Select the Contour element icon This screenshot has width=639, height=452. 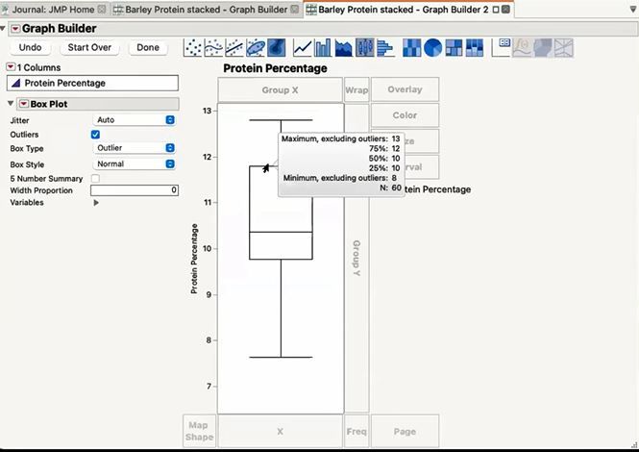point(277,48)
